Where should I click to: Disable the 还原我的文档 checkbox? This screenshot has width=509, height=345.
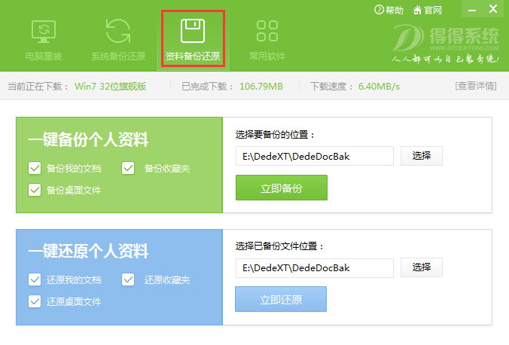(x=35, y=279)
